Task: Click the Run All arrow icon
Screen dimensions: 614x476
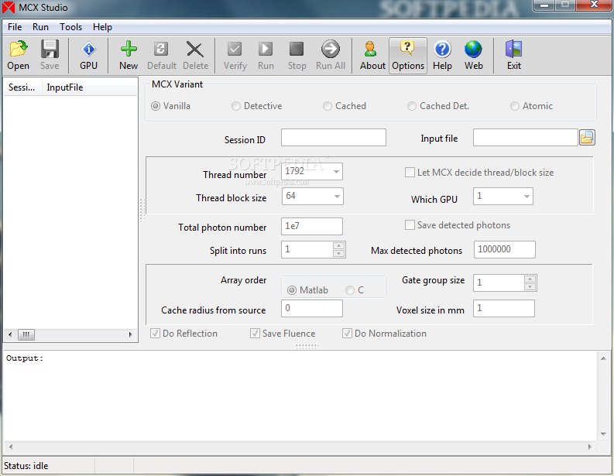Action: click(x=331, y=55)
